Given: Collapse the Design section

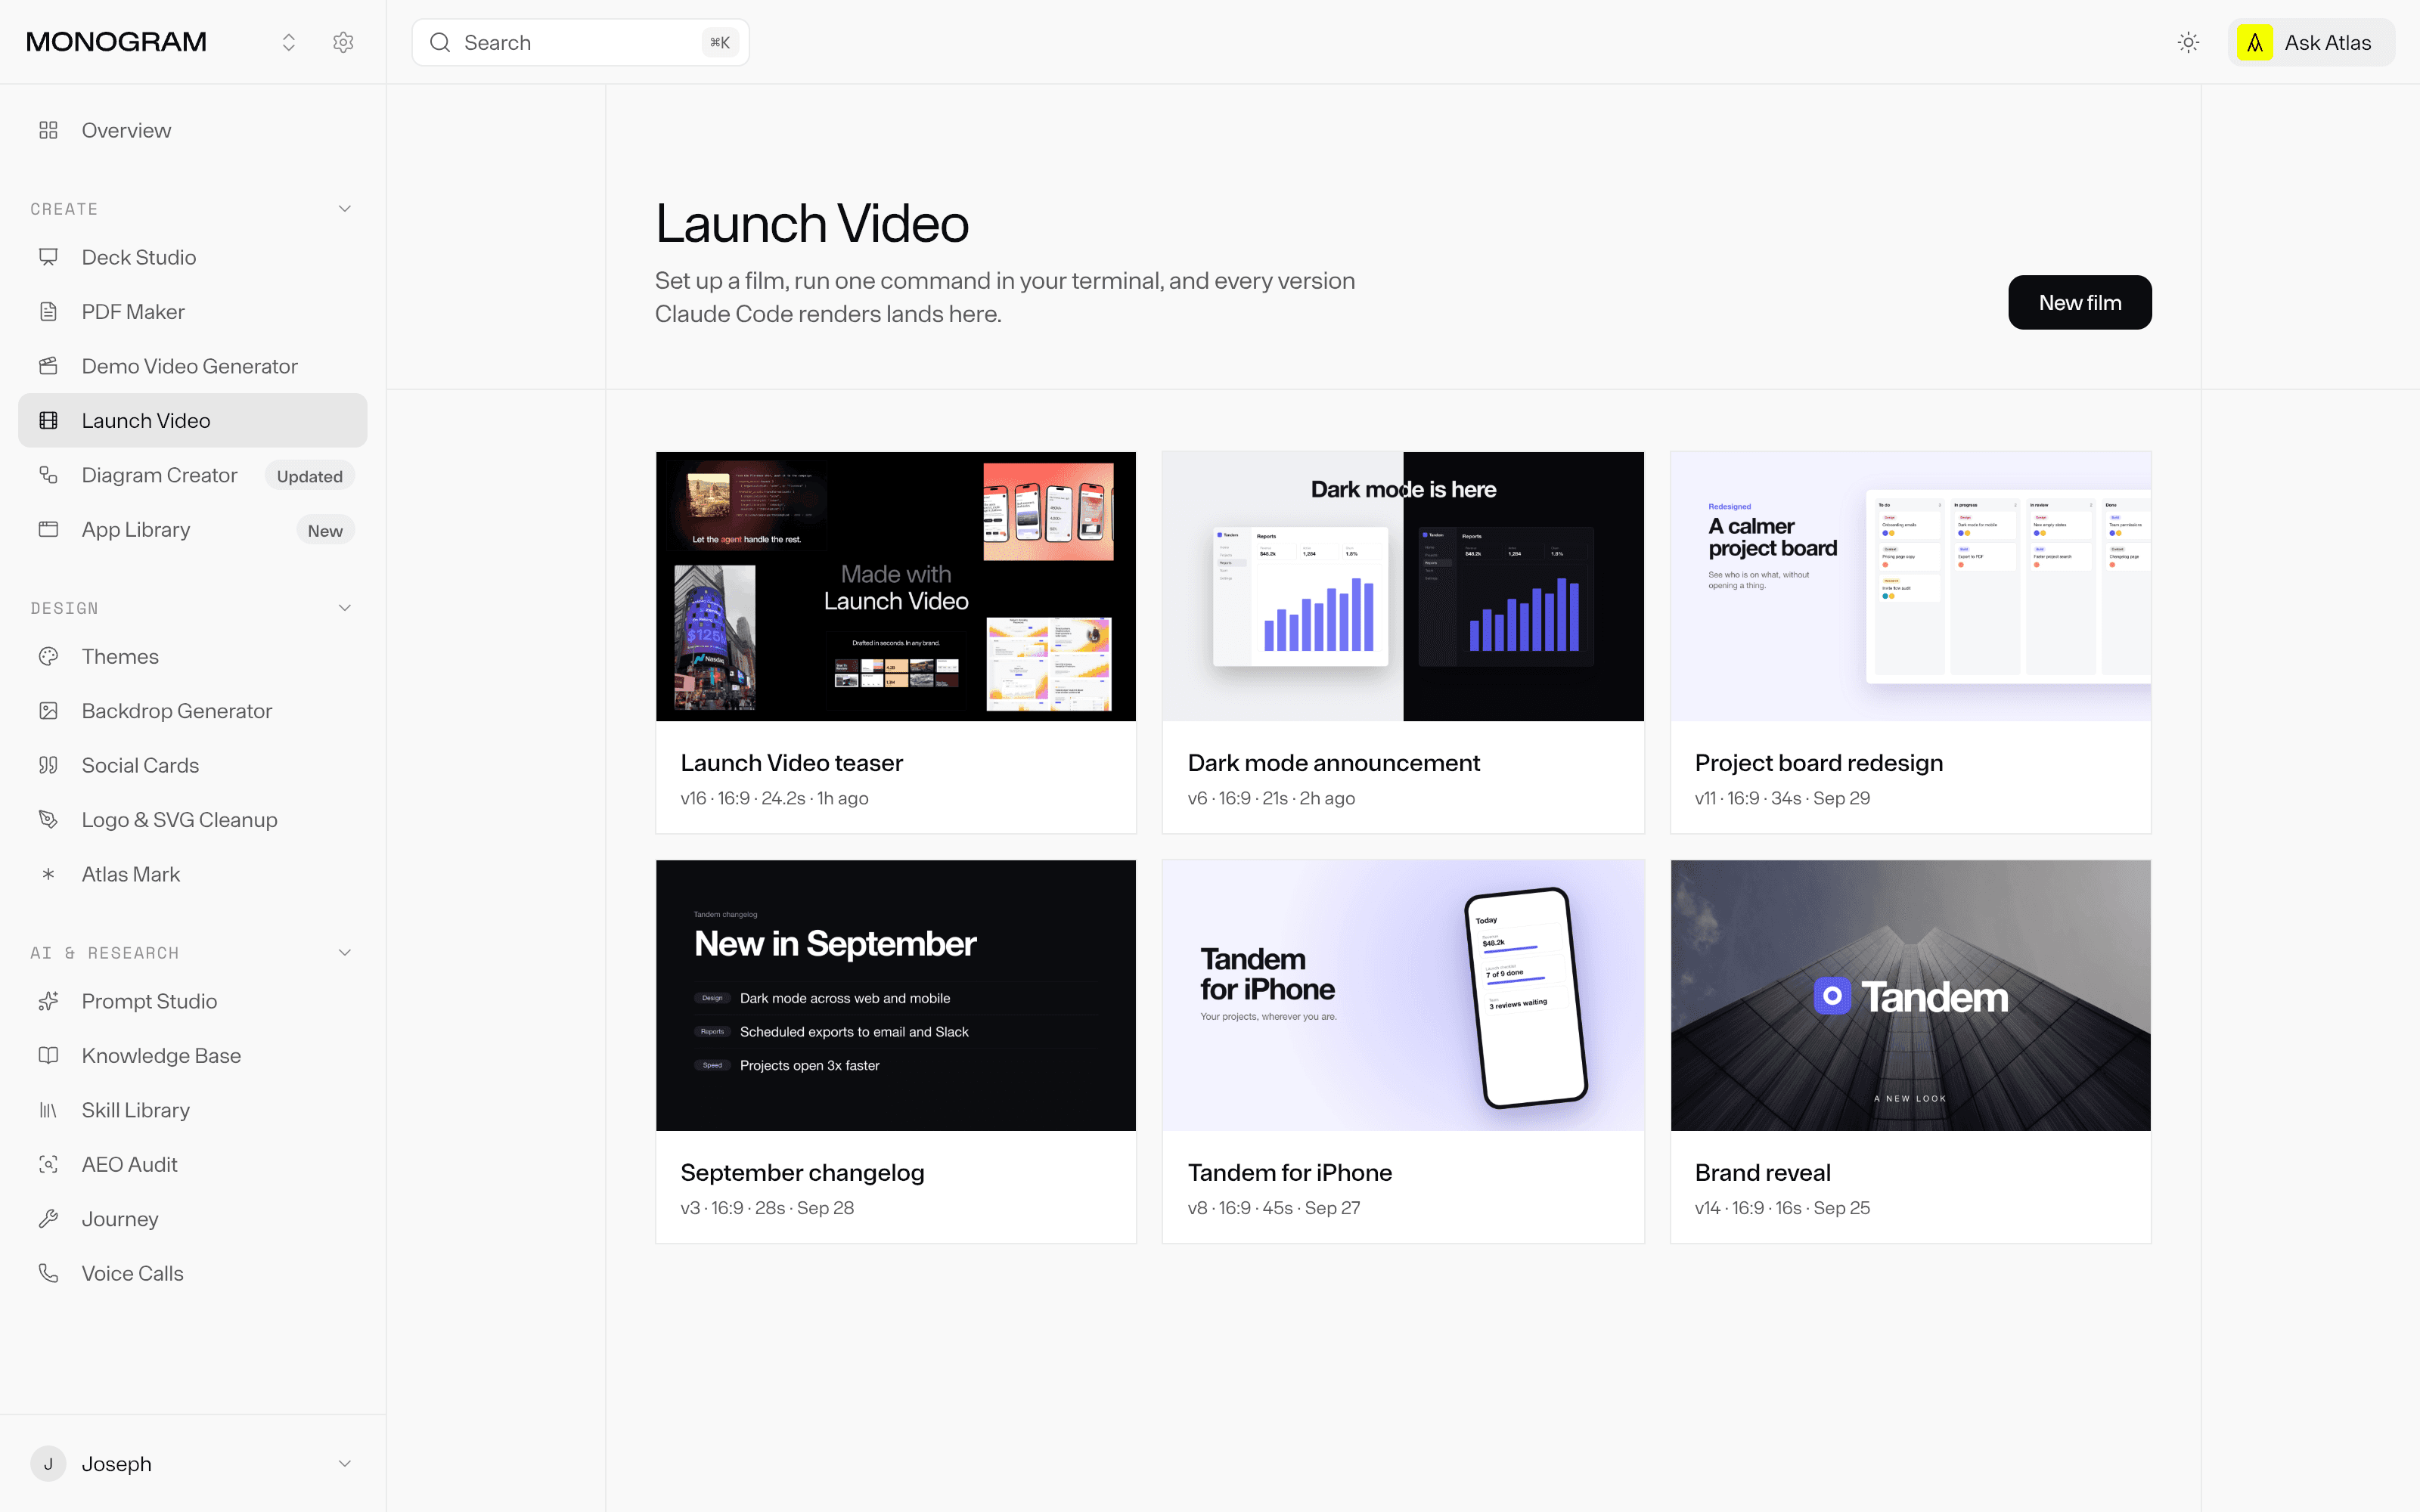Looking at the screenshot, I should tap(345, 608).
